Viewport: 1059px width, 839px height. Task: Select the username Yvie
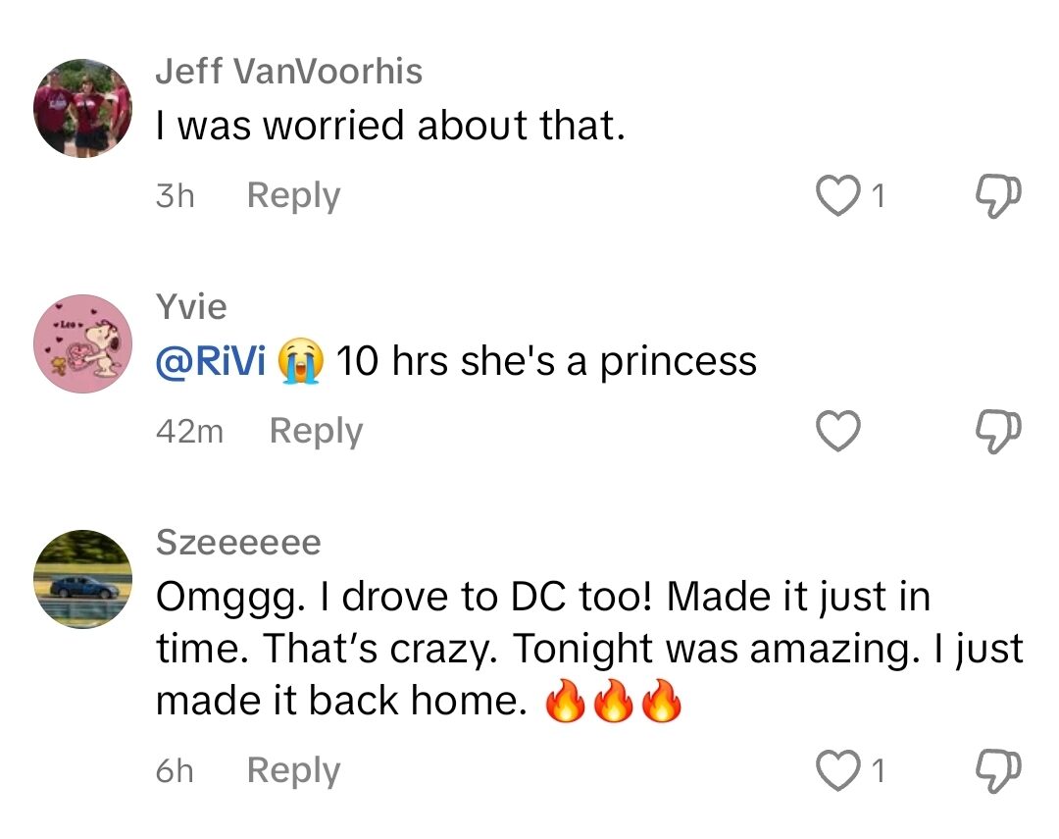192,306
